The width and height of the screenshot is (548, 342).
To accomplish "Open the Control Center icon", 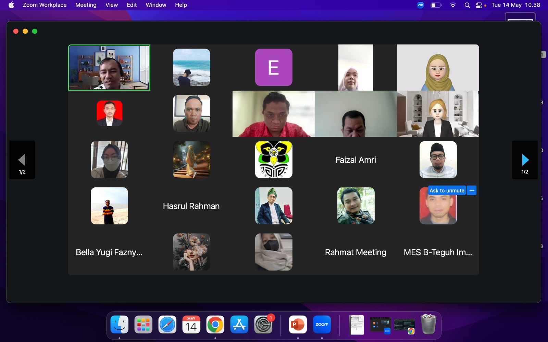I will (x=479, y=5).
